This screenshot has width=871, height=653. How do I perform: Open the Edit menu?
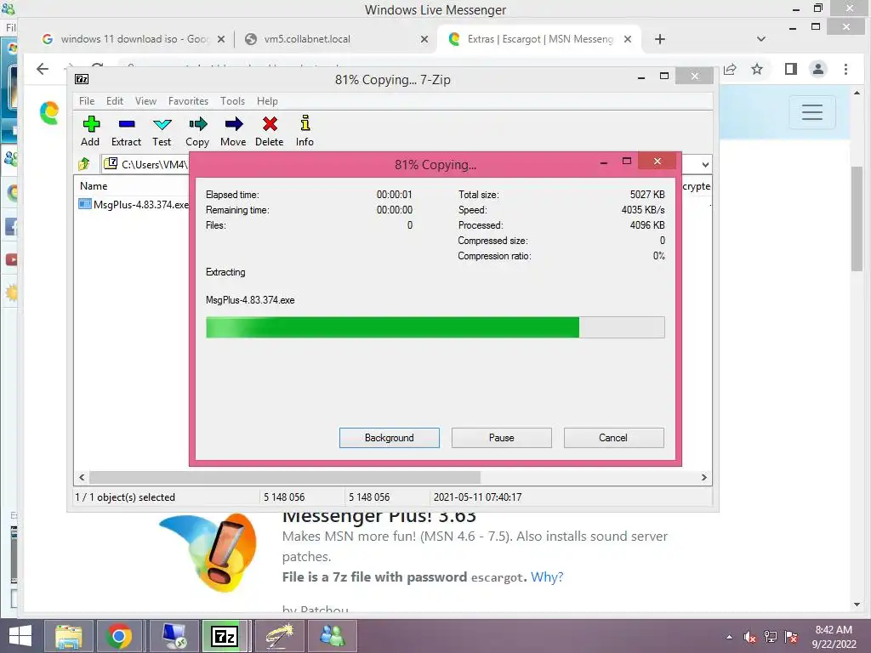(115, 101)
